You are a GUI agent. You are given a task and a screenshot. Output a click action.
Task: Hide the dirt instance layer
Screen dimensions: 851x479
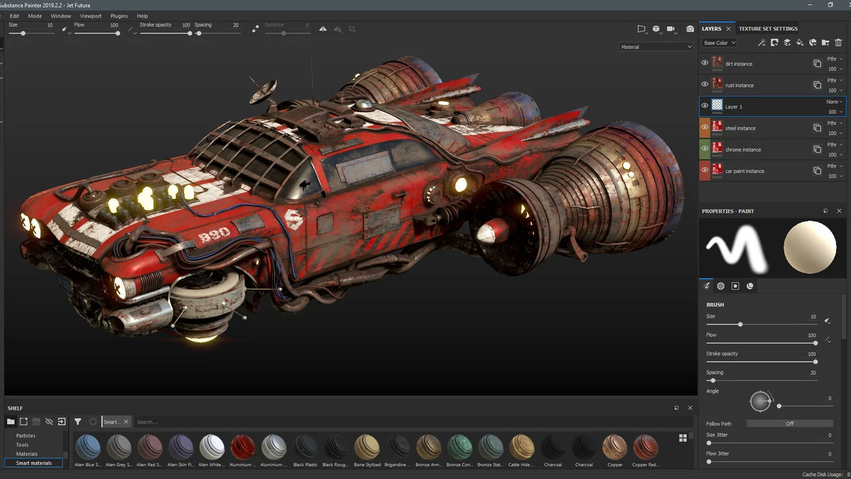point(705,63)
